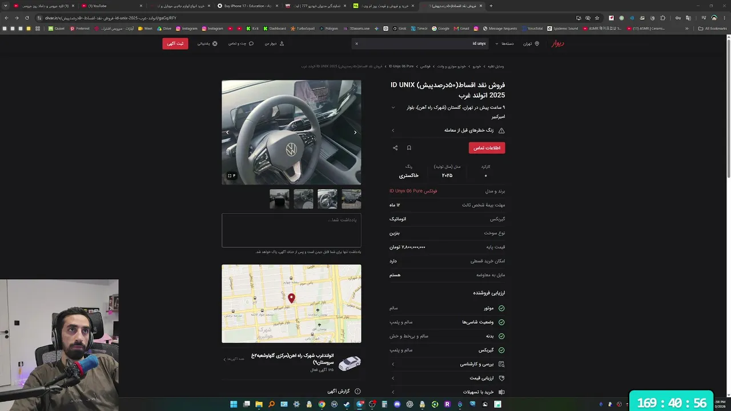Click inside the personal note text box
The image size is (731, 411).
click(291, 231)
